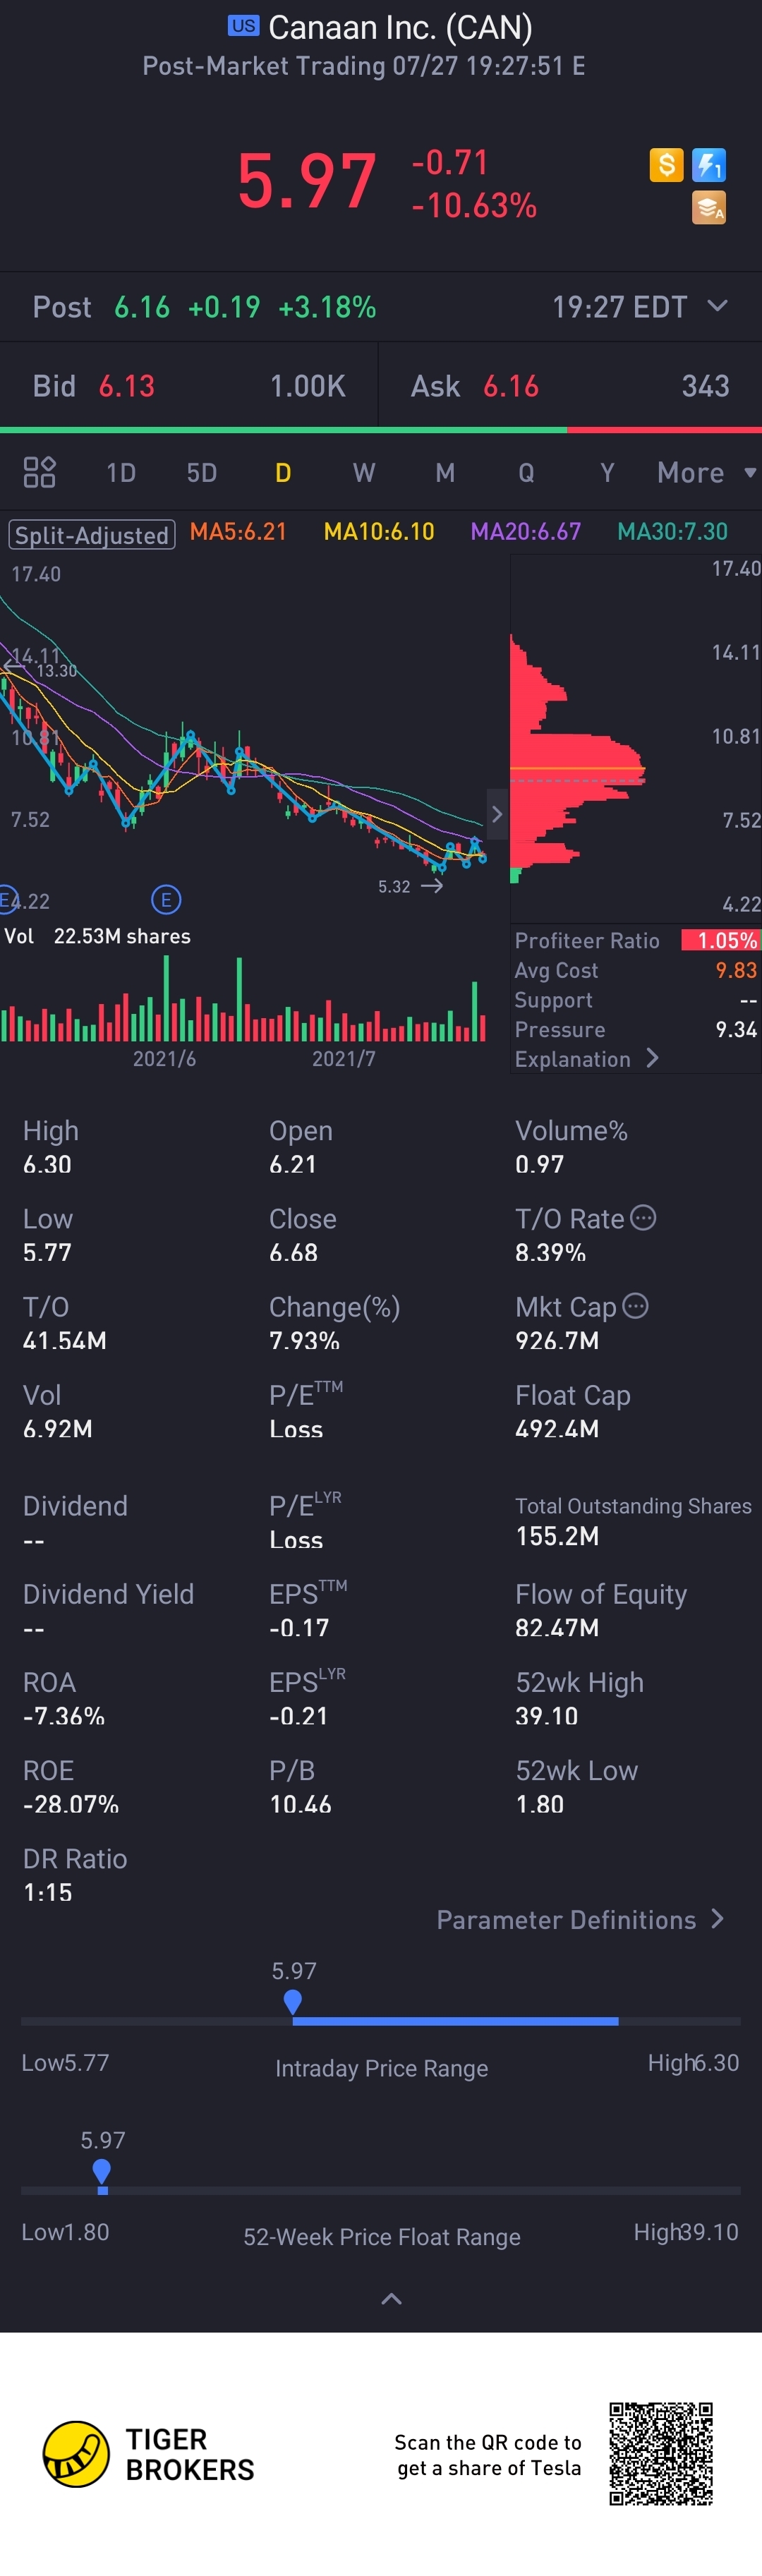Tap the orange stacked layers icon

click(709, 208)
